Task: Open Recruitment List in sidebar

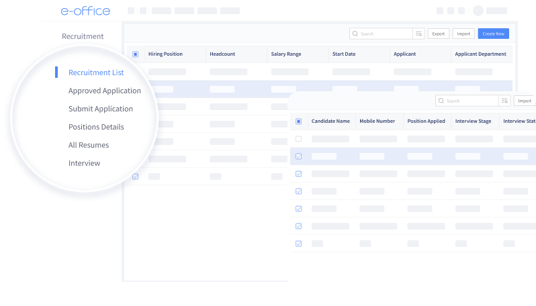Action: pyautogui.click(x=96, y=72)
